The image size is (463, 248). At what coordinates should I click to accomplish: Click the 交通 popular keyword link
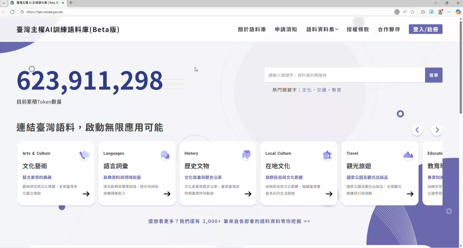pos(321,90)
